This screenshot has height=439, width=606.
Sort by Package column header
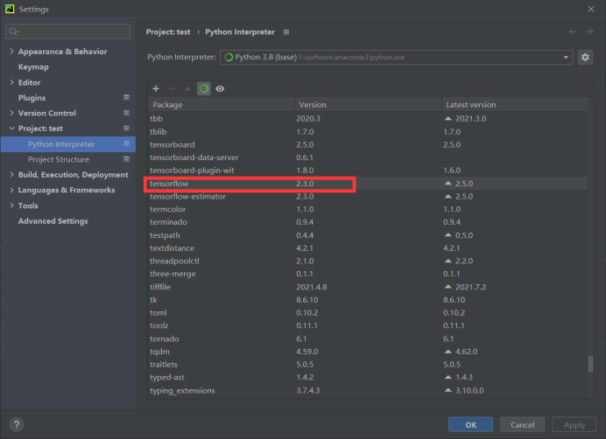(x=221, y=105)
